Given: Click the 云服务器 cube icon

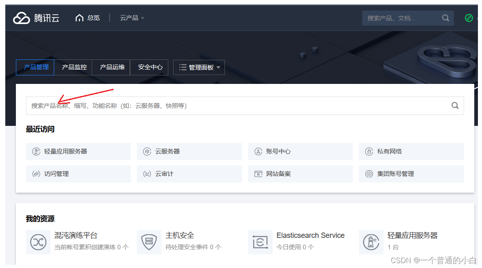Looking at the screenshot, I should (x=147, y=152).
